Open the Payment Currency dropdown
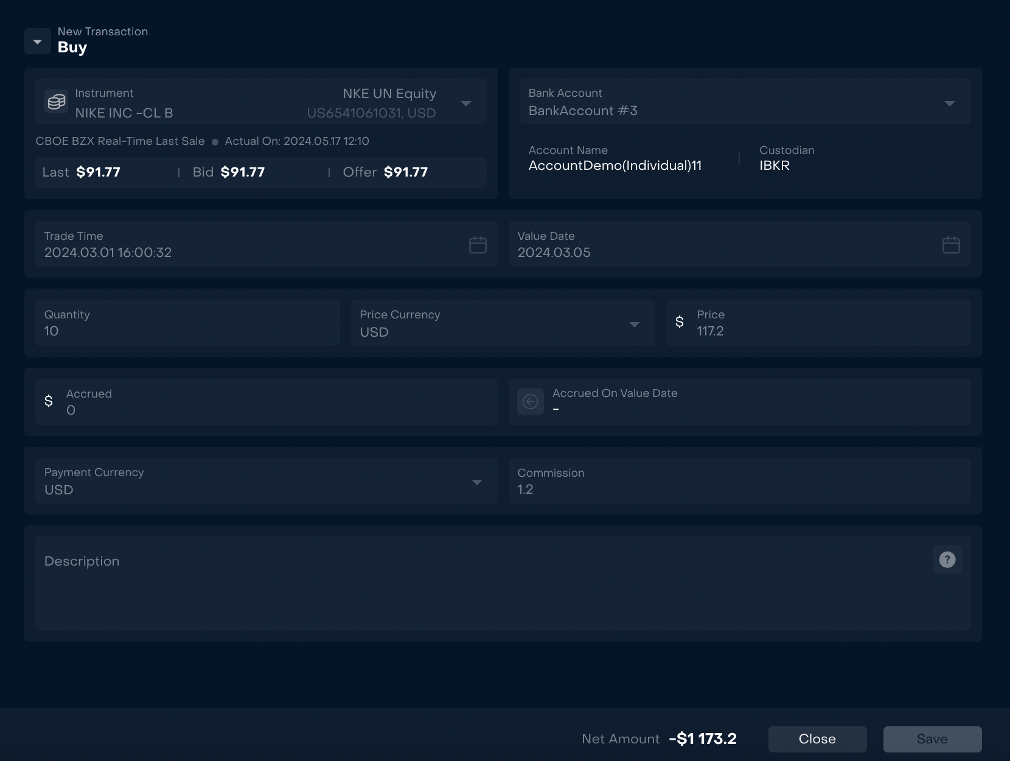This screenshot has width=1010, height=761. (x=476, y=482)
